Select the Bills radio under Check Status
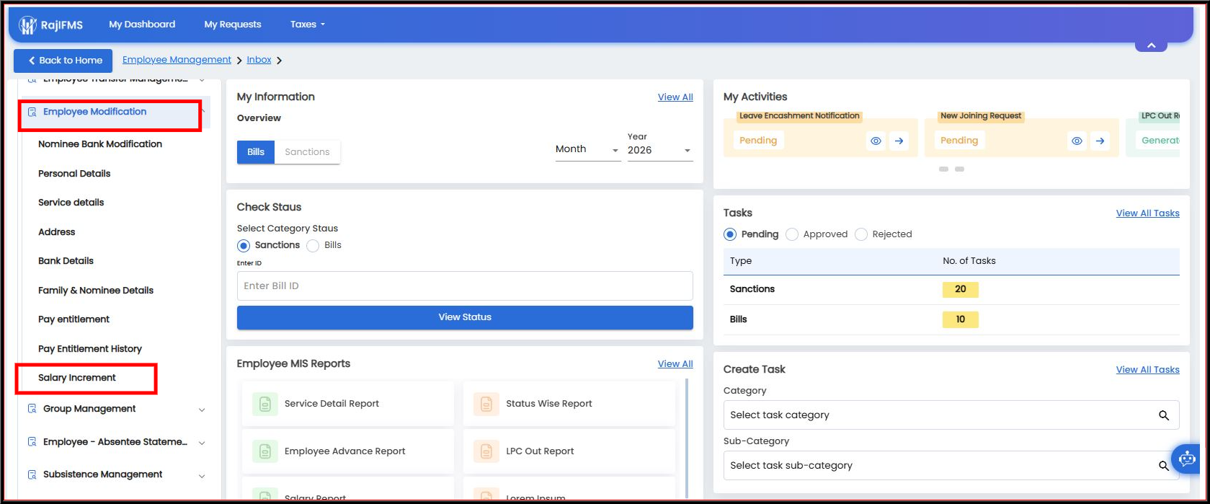 coord(313,246)
